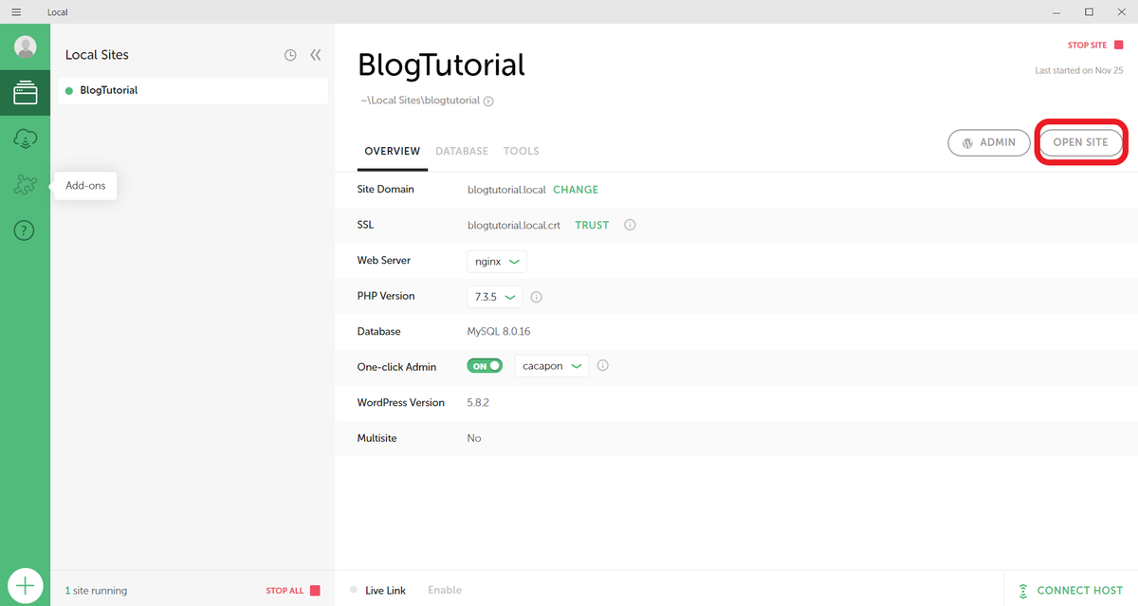Click the blogtutorial.local.crt text
Image resolution: width=1138 pixels, height=606 pixels.
tap(514, 226)
